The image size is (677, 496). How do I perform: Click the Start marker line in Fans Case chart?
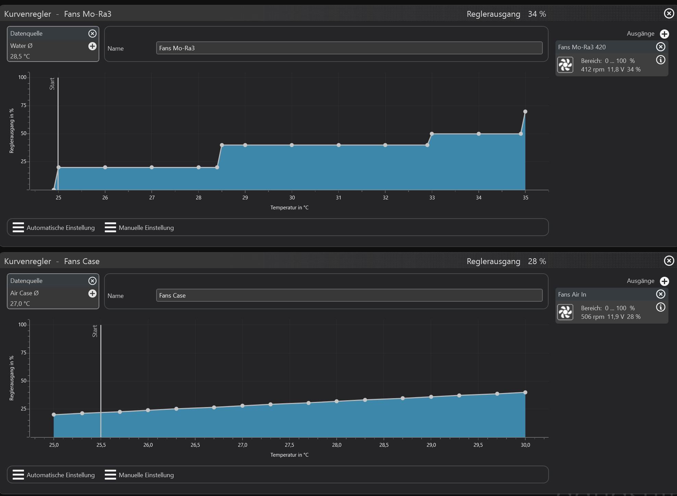coord(101,381)
